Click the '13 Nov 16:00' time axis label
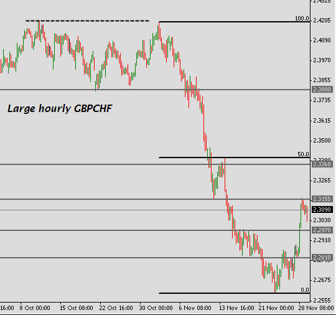Viewport: 336px width, 315px height. 236,308
